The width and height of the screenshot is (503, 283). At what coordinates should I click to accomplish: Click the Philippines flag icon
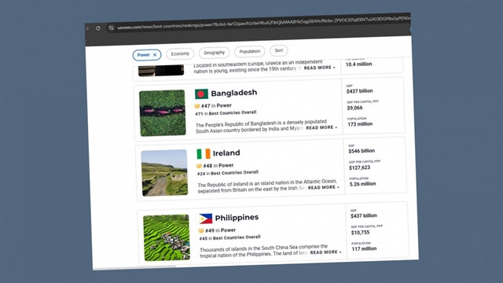point(206,219)
